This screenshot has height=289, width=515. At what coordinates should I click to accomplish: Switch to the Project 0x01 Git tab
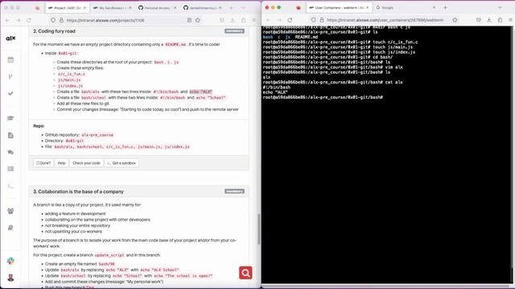pyautogui.click(x=67, y=7)
